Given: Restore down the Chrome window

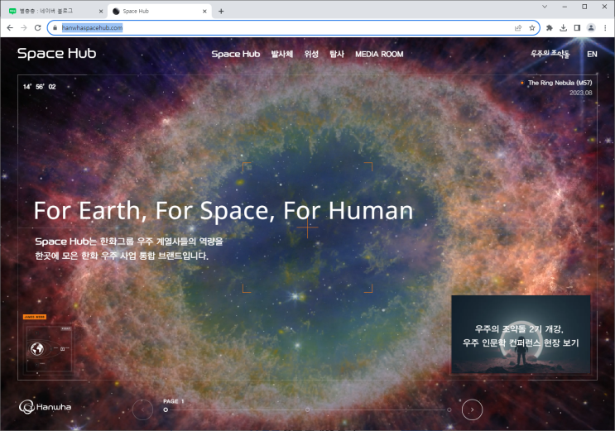Looking at the screenshot, I should coord(584,7).
